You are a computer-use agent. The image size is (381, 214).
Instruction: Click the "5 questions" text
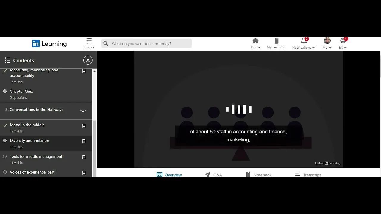pos(18,98)
